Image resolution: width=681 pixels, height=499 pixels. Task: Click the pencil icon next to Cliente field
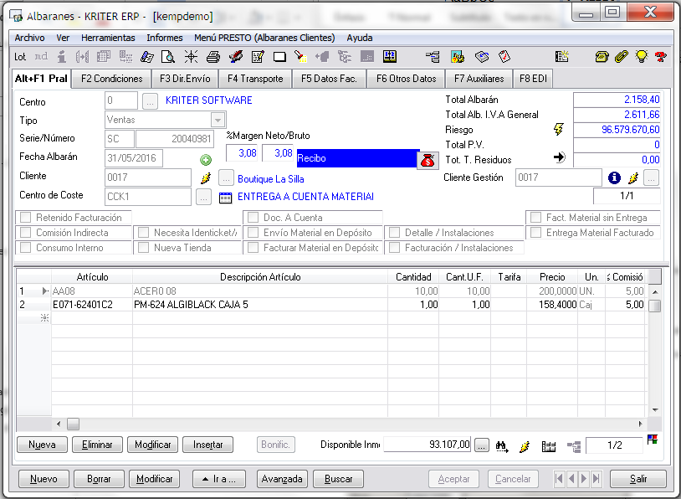(206, 177)
